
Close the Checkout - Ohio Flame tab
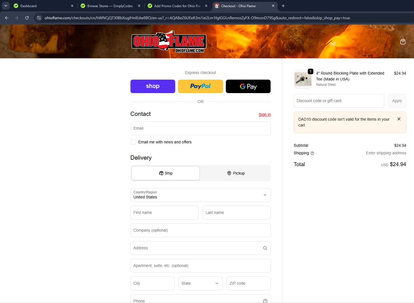(273, 6)
